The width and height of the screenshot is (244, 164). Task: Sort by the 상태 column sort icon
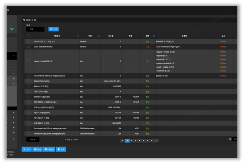tap(154, 36)
